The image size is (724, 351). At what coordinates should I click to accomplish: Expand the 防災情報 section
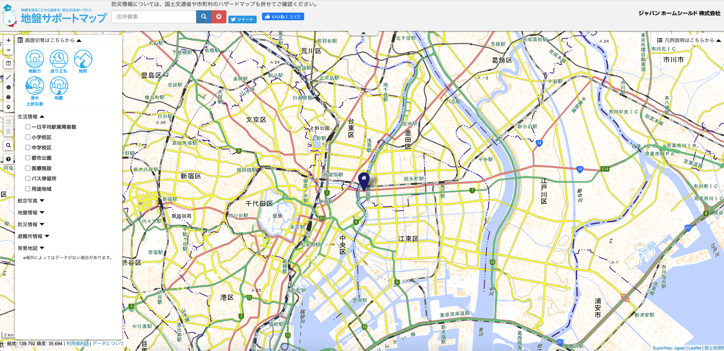click(31, 224)
